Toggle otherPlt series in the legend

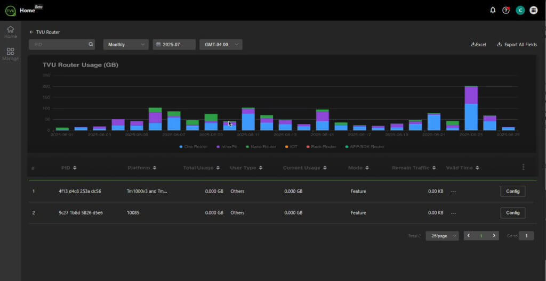tap(227, 147)
